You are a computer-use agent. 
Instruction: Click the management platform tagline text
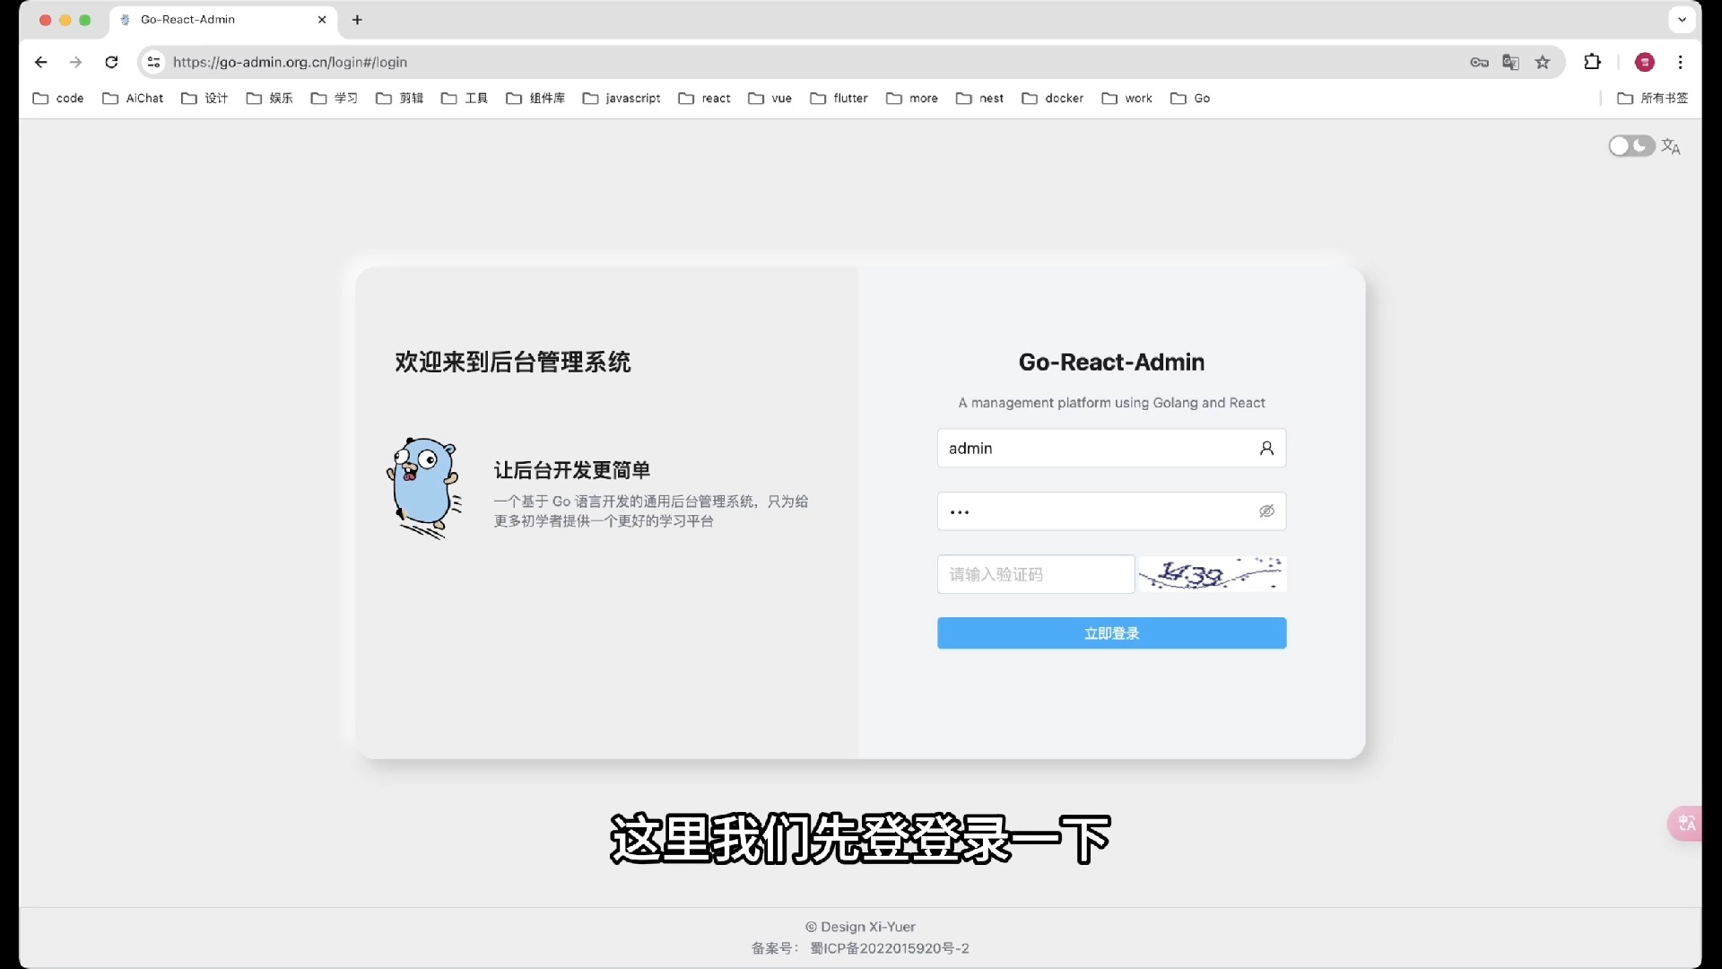(1111, 403)
